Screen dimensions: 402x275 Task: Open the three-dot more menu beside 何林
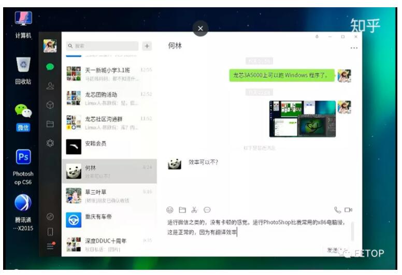click(x=354, y=48)
